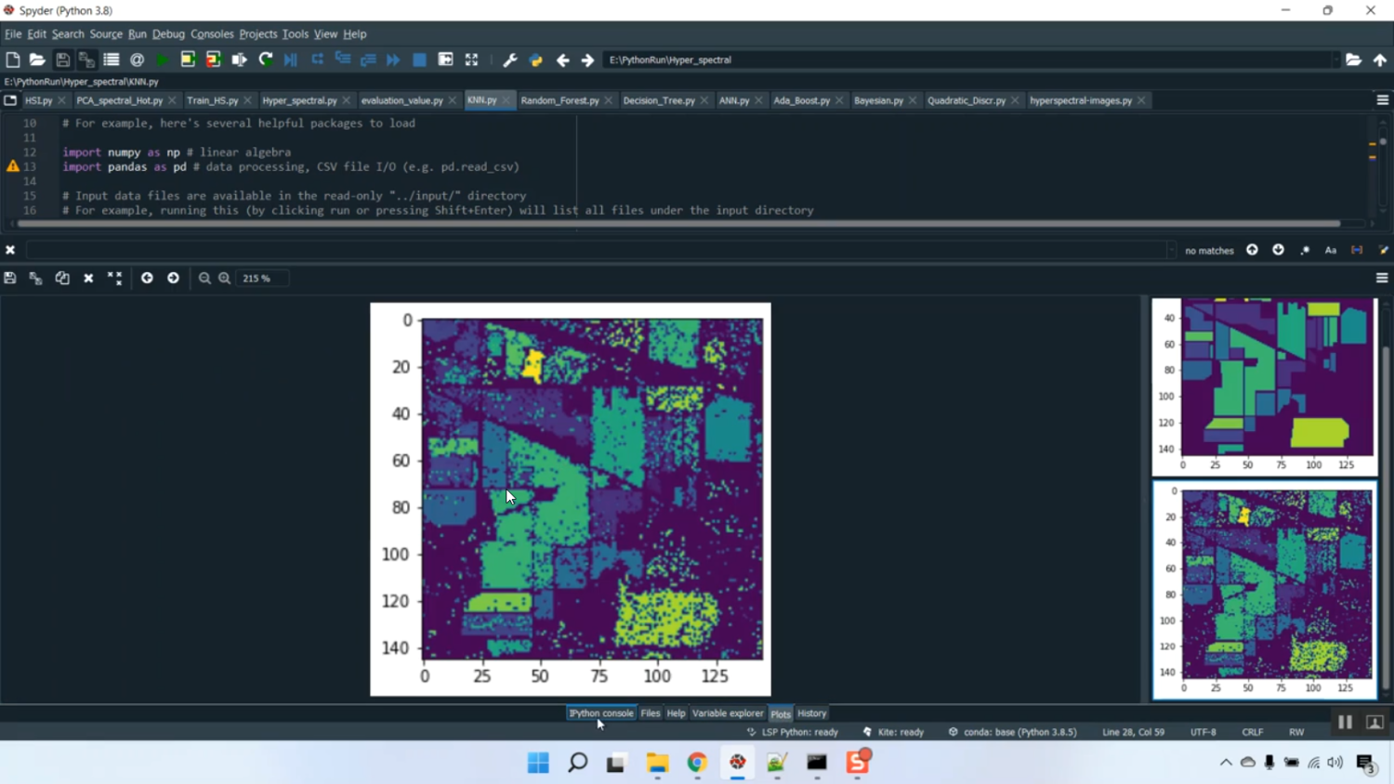1394x784 pixels.
Task: Zoom in on the plot
Action: pyautogui.click(x=225, y=278)
